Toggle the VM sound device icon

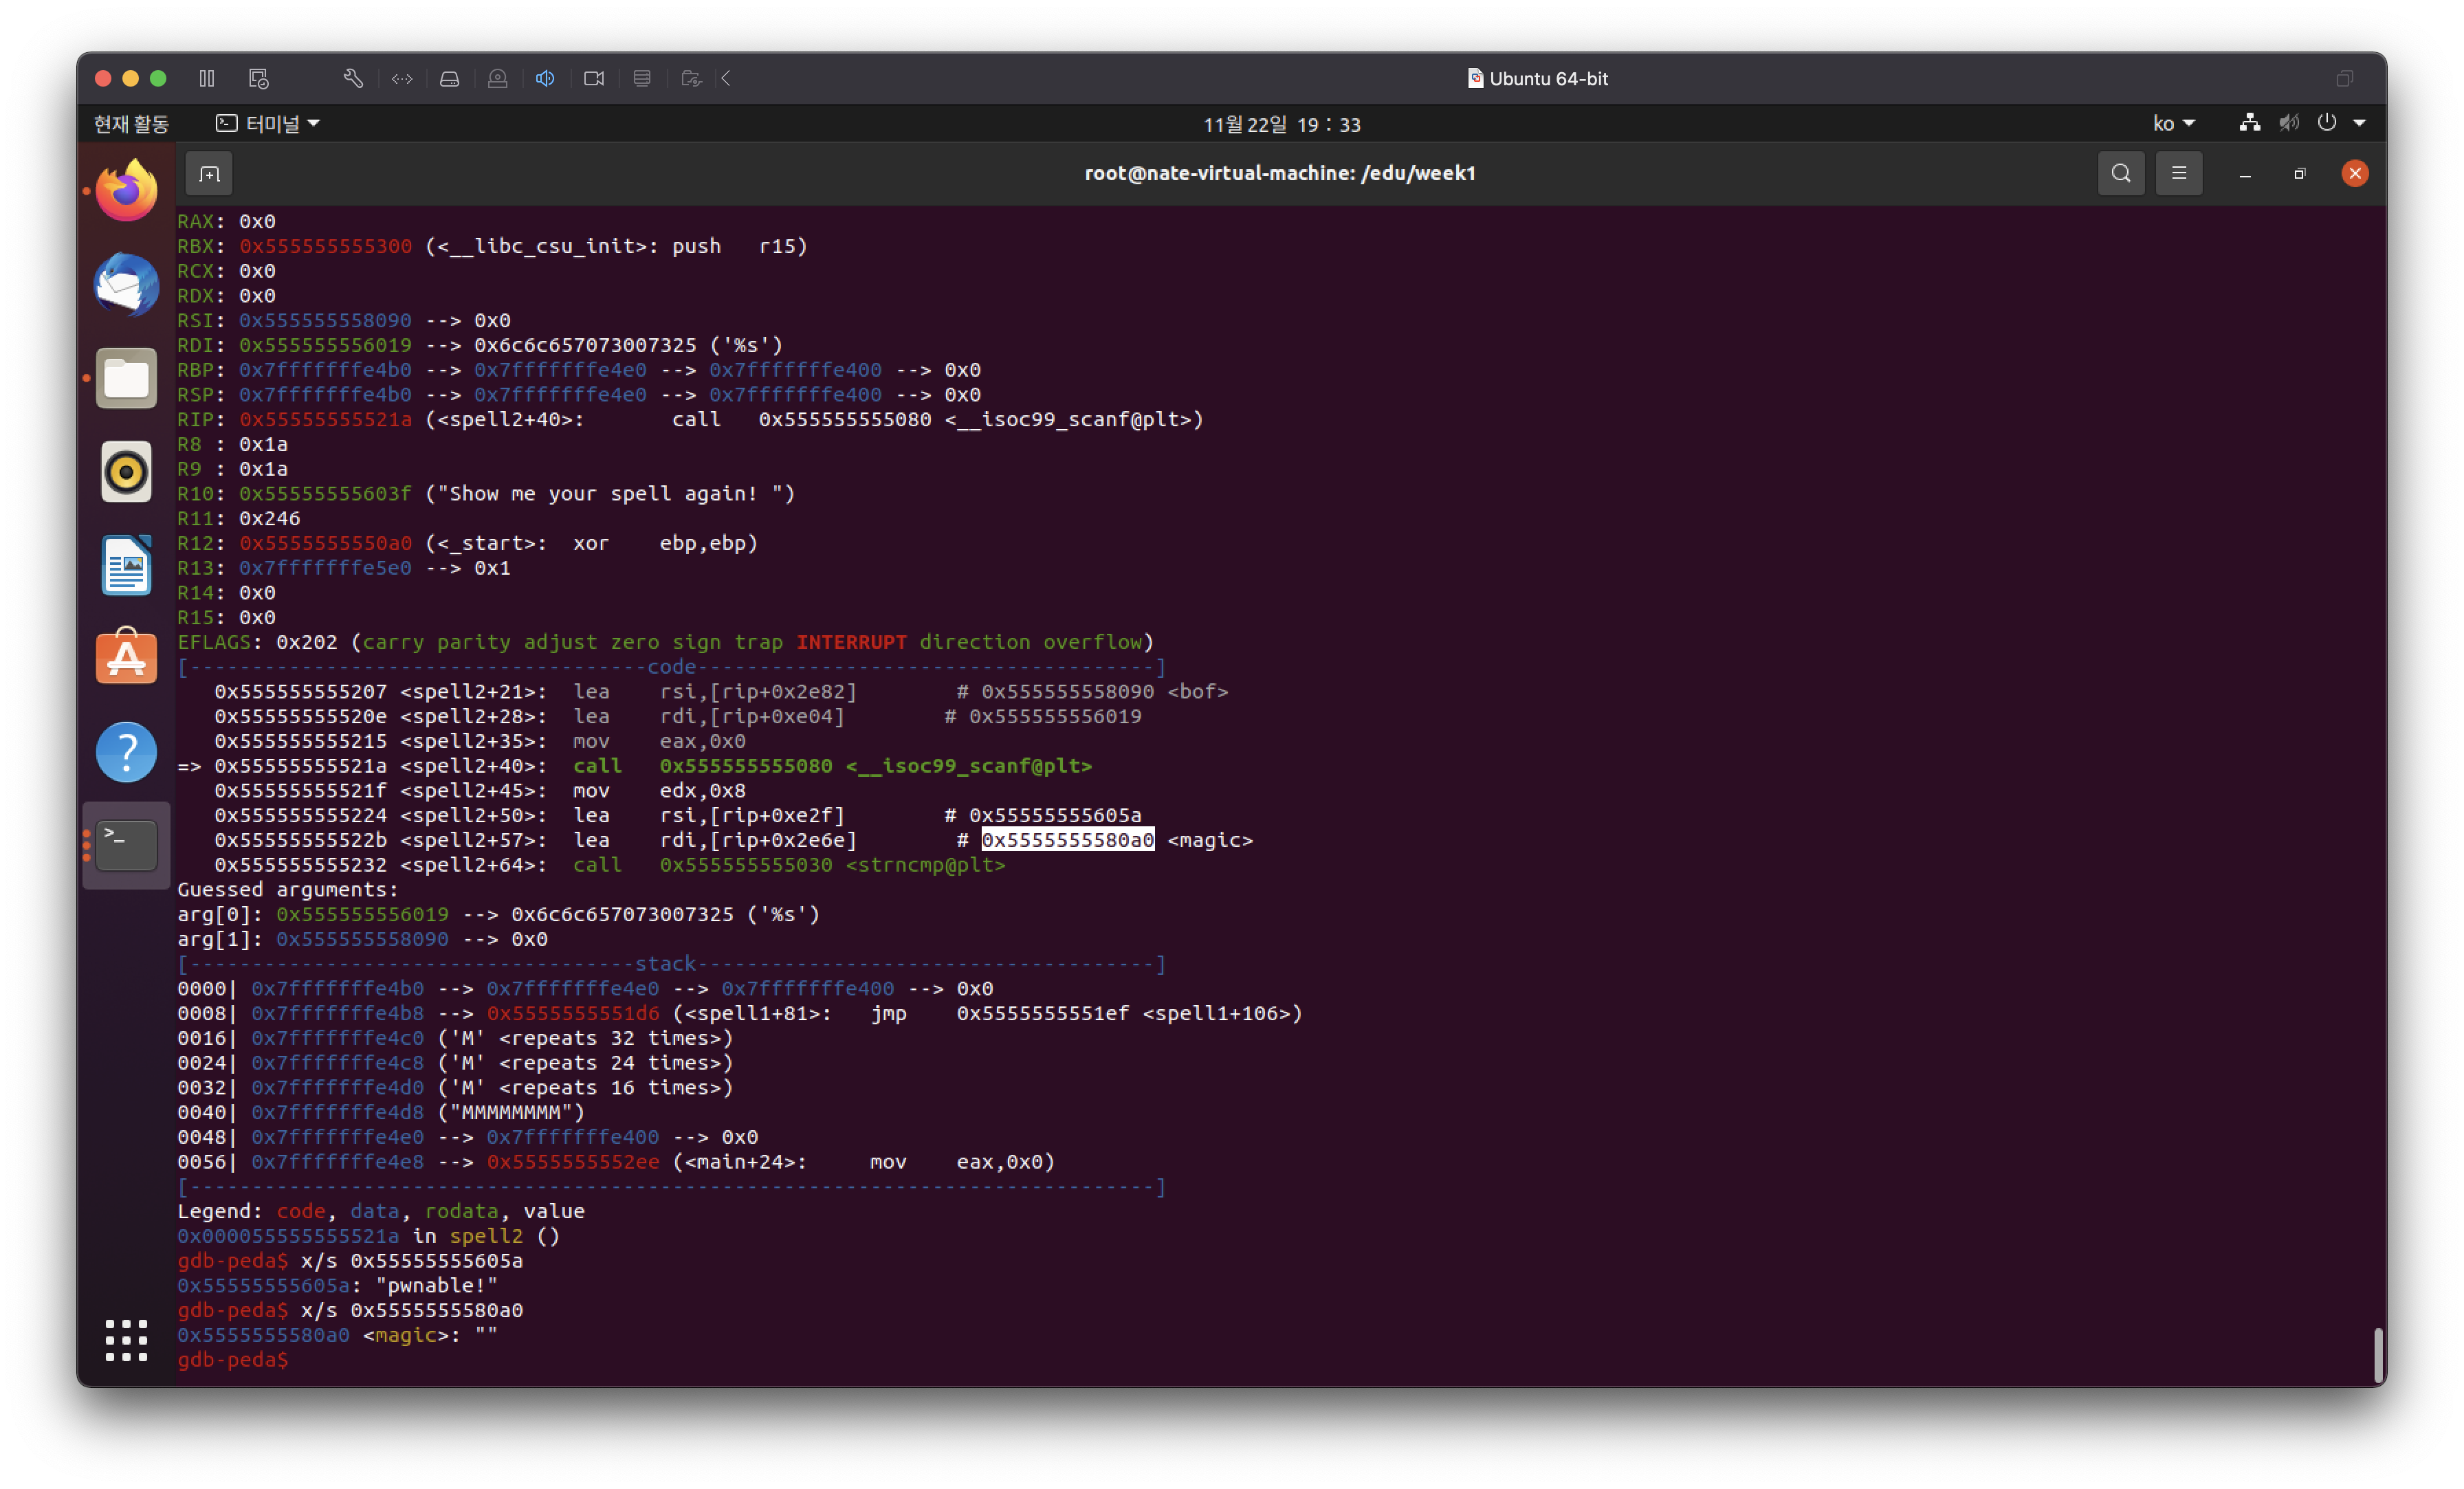tap(545, 78)
